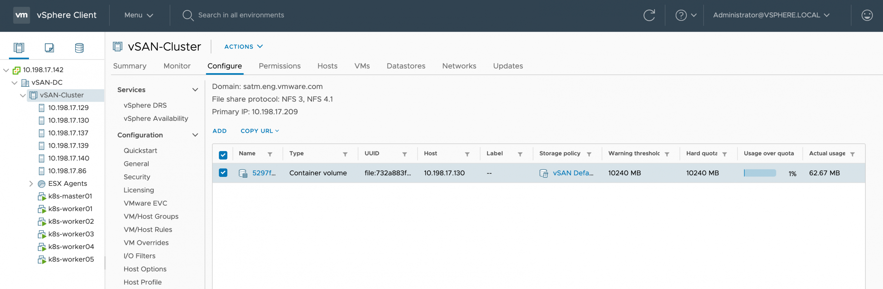This screenshot has width=883, height=289.
Task: Select k8s-worker02 in the inventory tree
Action: (x=71, y=222)
